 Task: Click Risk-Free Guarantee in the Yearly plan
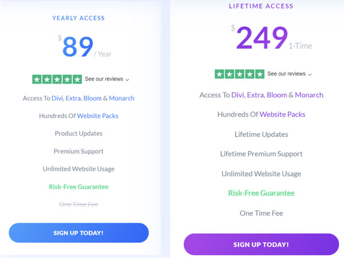(x=79, y=186)
